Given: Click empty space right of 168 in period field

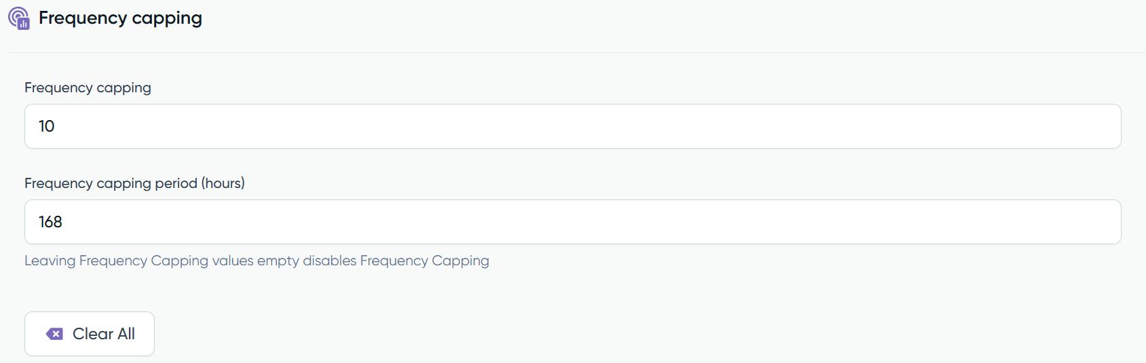Looking at the screenshot, I should click(611, 222).
